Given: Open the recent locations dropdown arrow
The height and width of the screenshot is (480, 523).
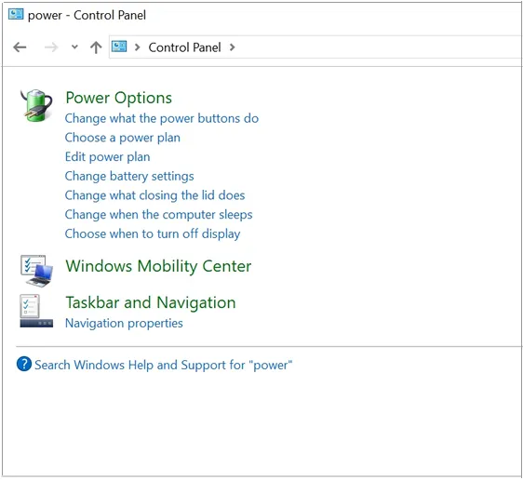Looking at the screenshot, I should click(x=74, y=47).
